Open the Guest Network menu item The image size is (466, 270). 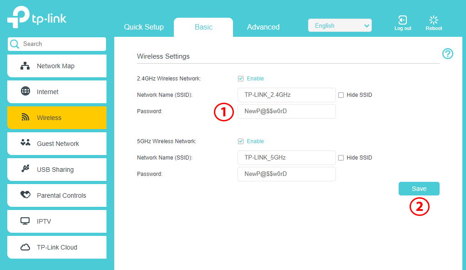tap(57, 144)
